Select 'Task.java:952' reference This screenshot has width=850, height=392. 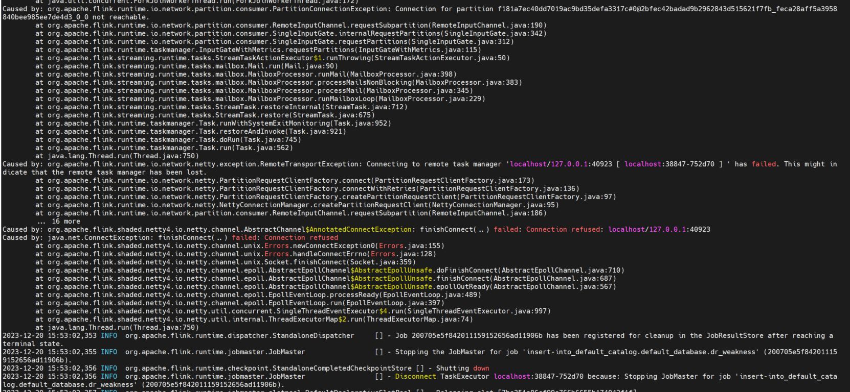(x=361, y=123)
